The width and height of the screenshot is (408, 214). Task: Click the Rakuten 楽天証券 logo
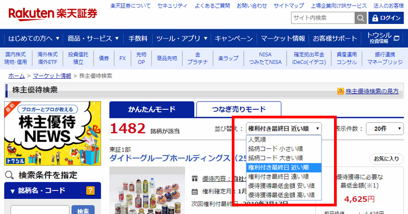(x=53, y=14)
